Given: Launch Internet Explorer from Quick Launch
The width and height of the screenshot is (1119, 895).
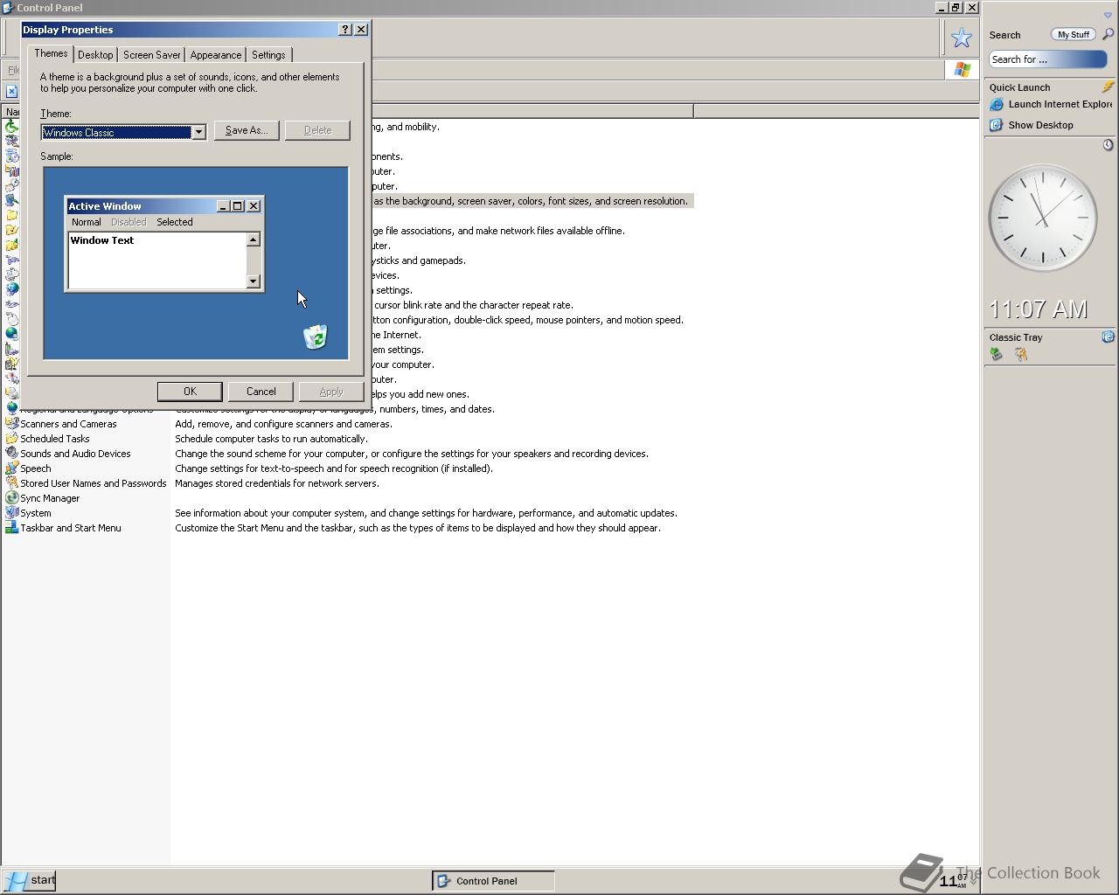Looking at the screenshot, I should [1060, 104].
